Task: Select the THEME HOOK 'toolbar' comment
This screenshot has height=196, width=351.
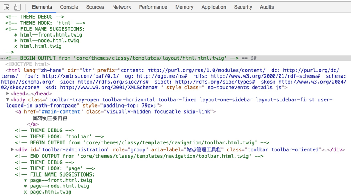Action: click(59, 136)
